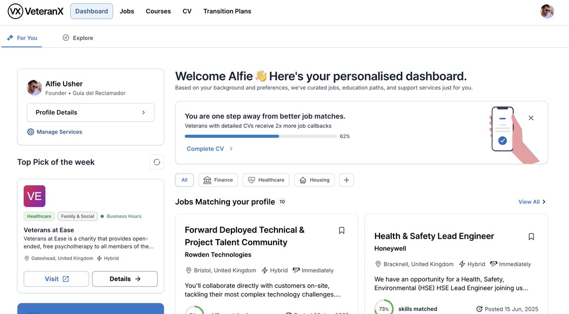Click the Bracknell location pin icon
Screen dimensions: 569x314
pyautogui.click(x=378, y=264)
